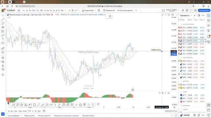Open watchlist more options menu
The image size is (211, 118).
point(203,15)
